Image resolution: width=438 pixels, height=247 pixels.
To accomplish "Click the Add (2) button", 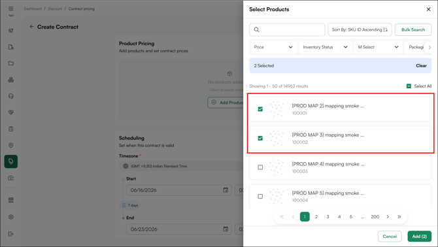I will (420, 237).
